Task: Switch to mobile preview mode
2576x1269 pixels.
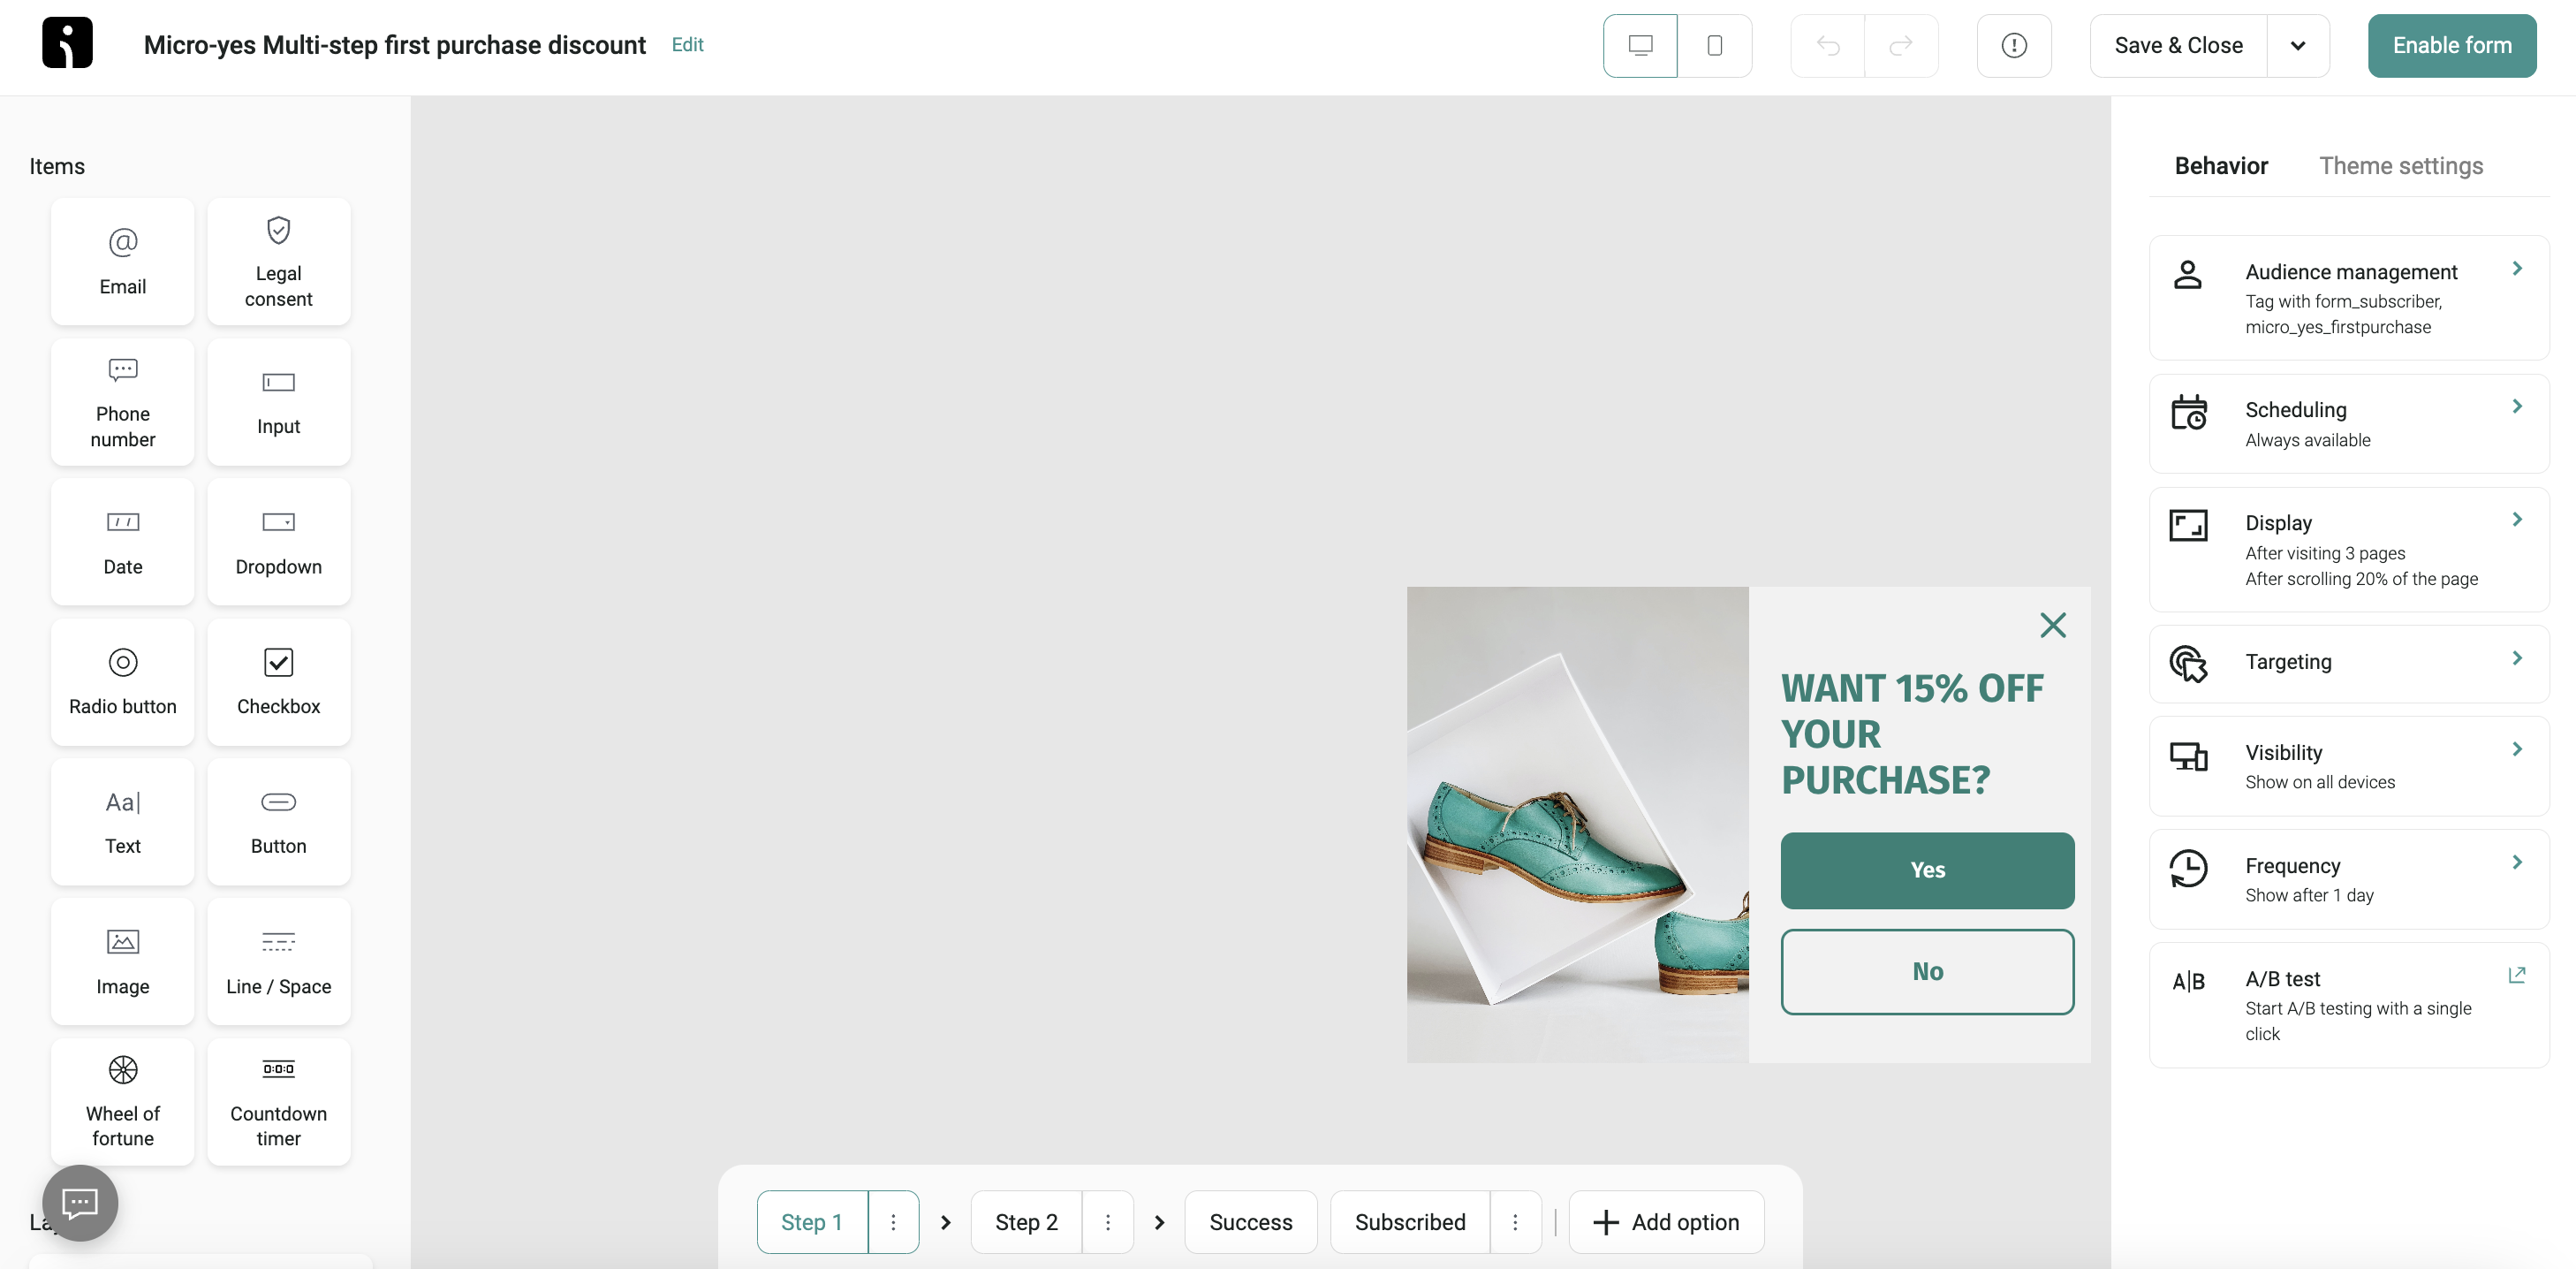Action: click(1715, 45)
